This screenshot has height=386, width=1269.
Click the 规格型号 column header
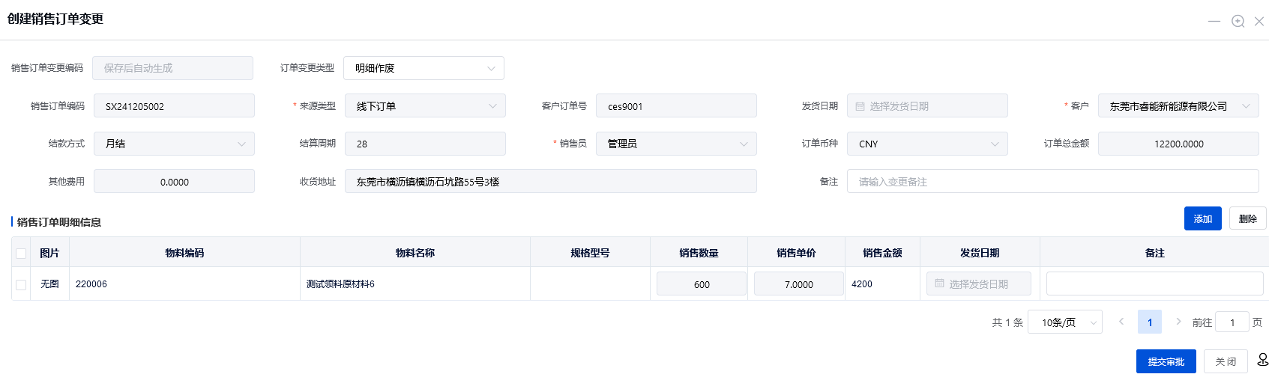click(x=590, y=253)
